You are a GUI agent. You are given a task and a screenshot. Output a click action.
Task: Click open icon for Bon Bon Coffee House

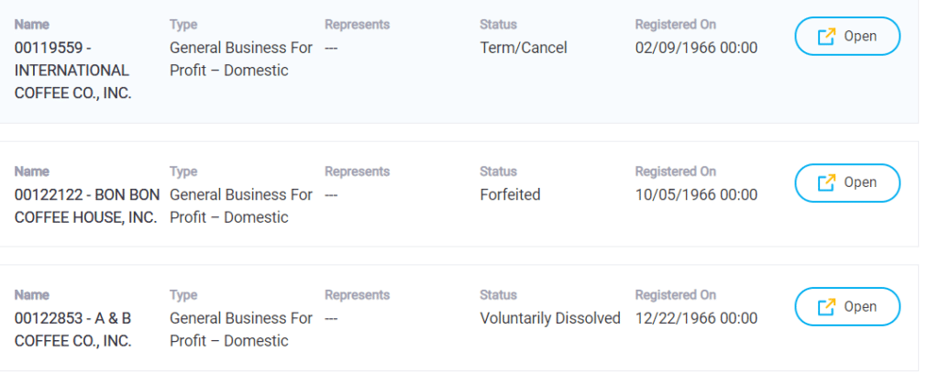826,182
